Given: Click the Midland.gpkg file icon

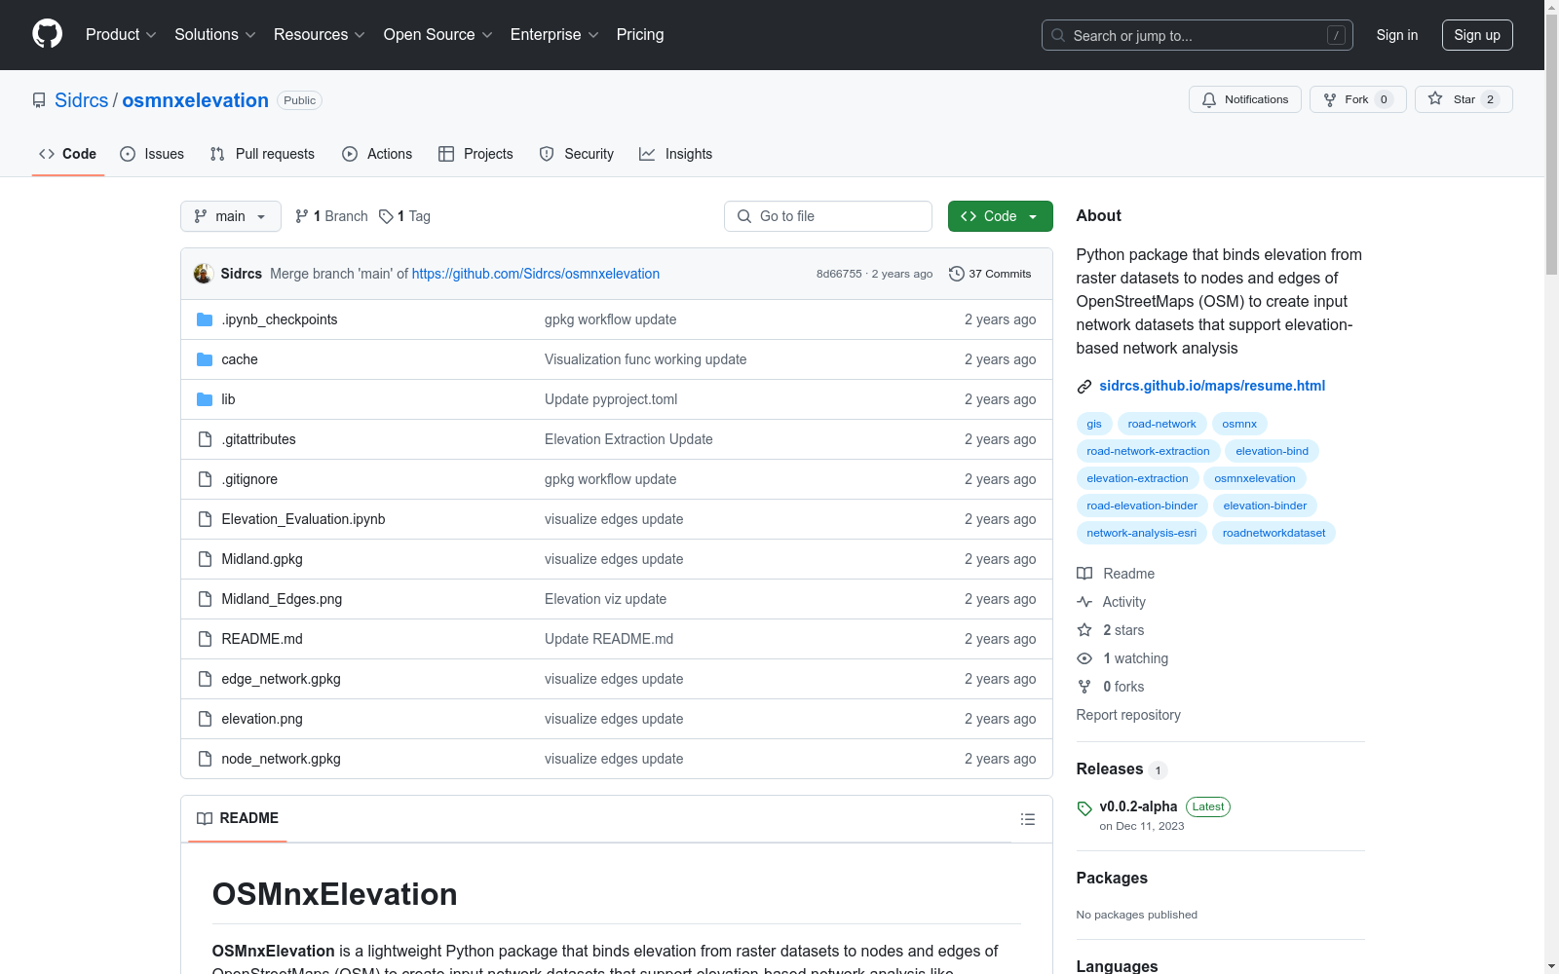Looking at the screenshot, I should [205, 559].
